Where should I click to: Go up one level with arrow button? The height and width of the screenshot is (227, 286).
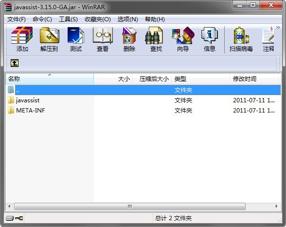point(15,63)
